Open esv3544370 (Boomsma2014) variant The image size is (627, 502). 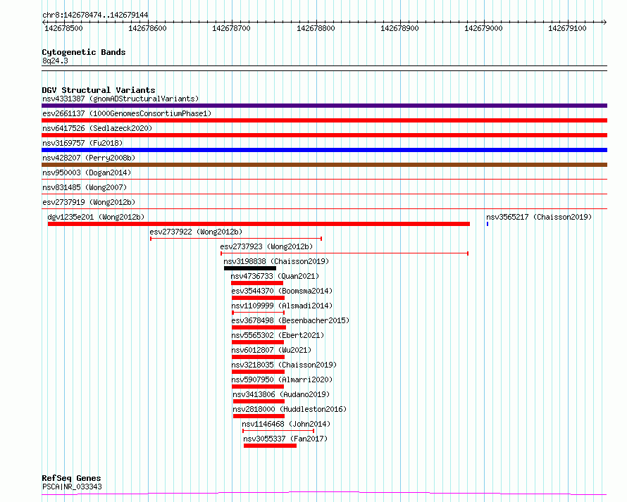coord(282,291)
